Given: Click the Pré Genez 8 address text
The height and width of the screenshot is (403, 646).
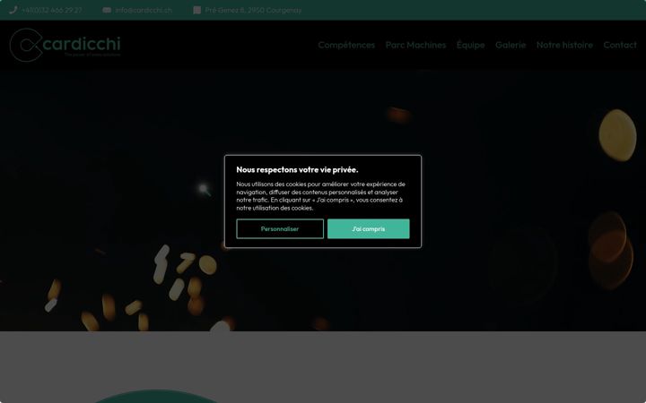Looking at the screenshot, I should point(253,10).
